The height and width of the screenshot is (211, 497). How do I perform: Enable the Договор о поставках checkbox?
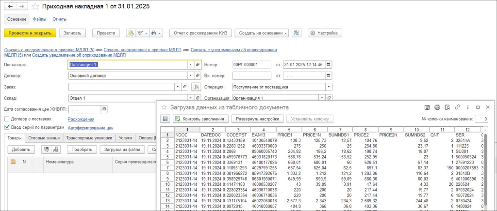[7, 119]
